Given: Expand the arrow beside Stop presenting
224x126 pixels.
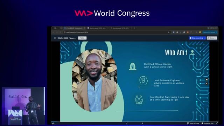Looking at the screenshot, I should (x=205, y=38).
